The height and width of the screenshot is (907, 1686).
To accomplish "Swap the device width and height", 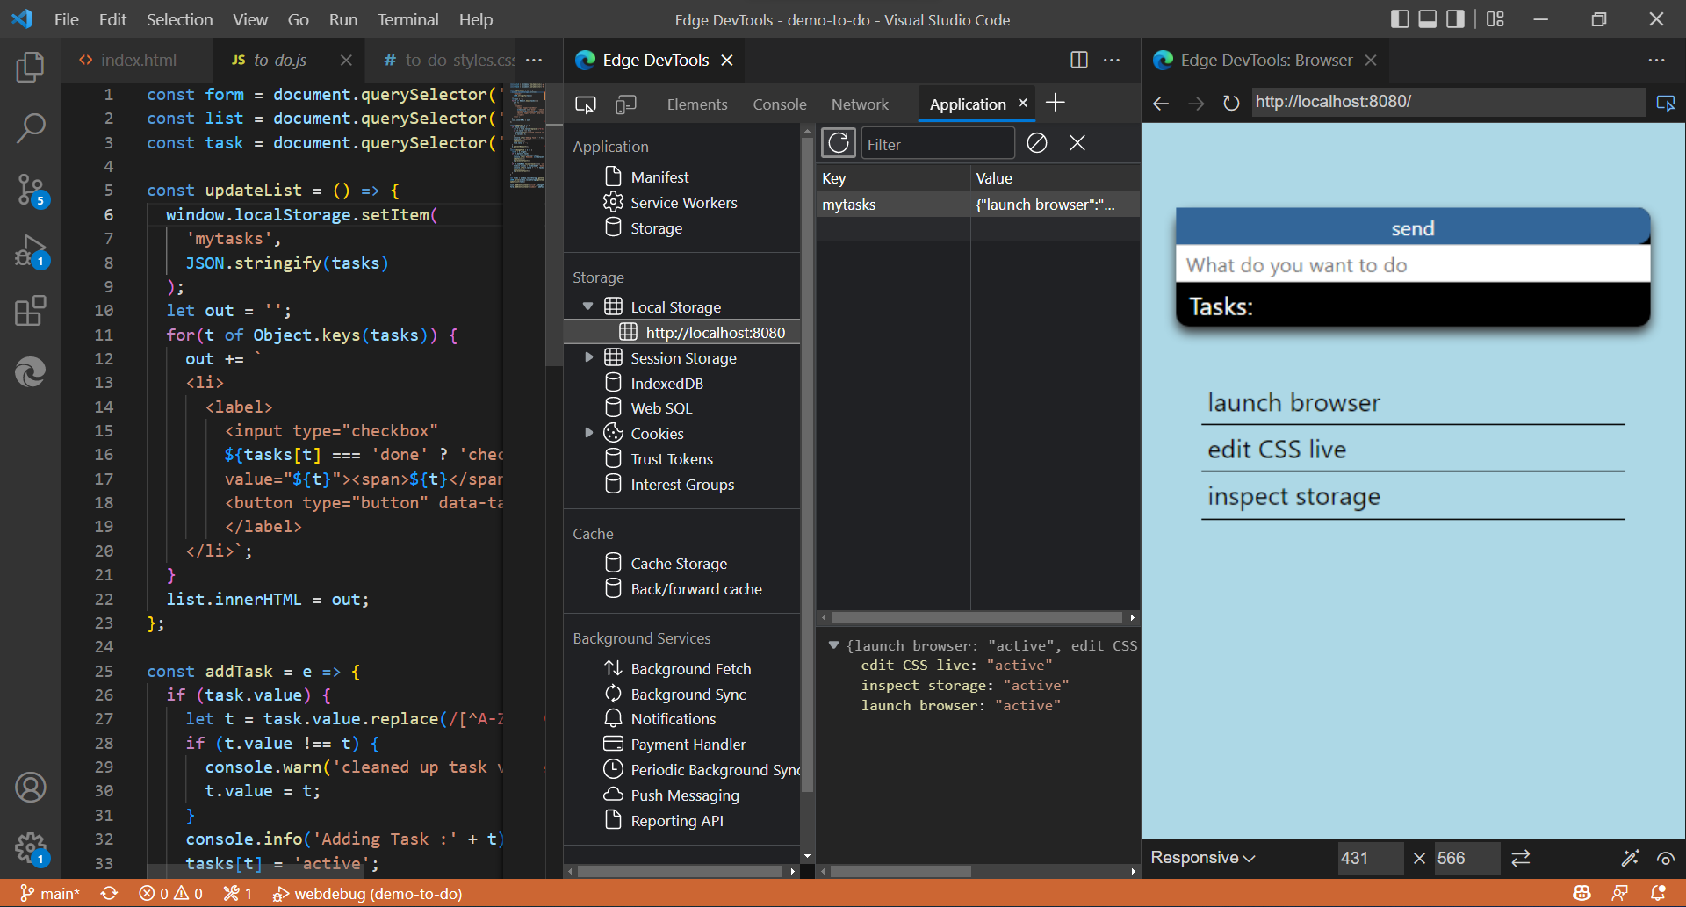I will (x=1521, y=858).
